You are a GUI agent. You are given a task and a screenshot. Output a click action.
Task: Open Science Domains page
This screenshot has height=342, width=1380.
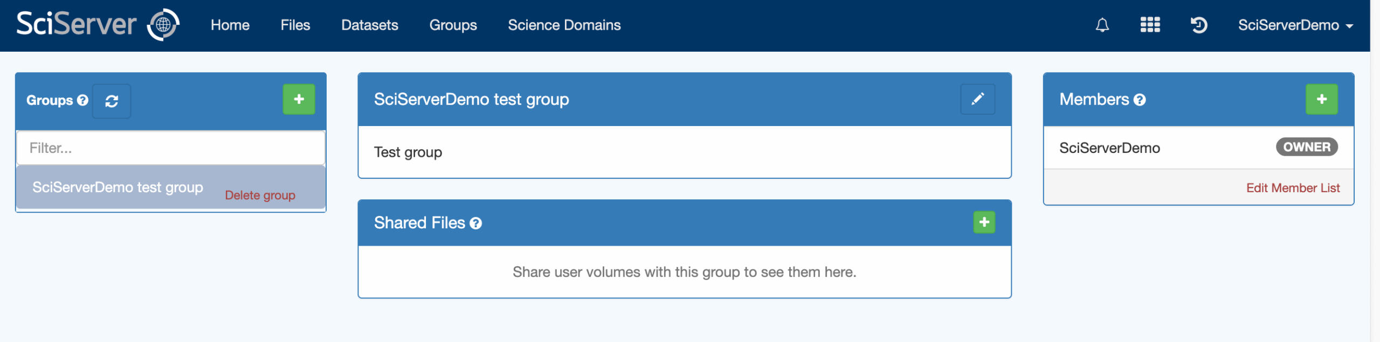click(564, 25)
